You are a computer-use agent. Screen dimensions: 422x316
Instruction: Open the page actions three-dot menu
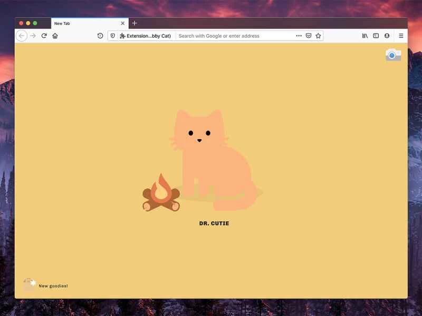[x=298, y=36]
